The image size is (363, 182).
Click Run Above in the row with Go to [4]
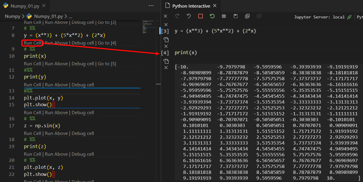pos(56,43)
